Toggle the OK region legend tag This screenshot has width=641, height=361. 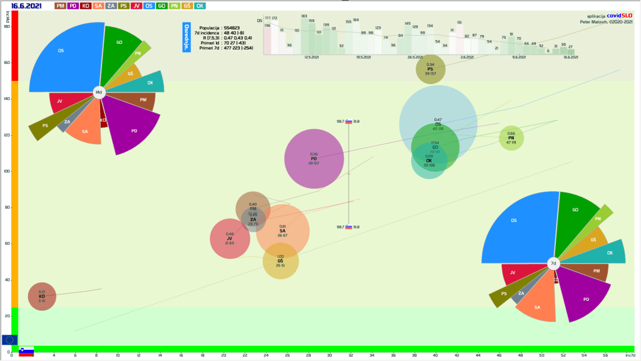200,6
